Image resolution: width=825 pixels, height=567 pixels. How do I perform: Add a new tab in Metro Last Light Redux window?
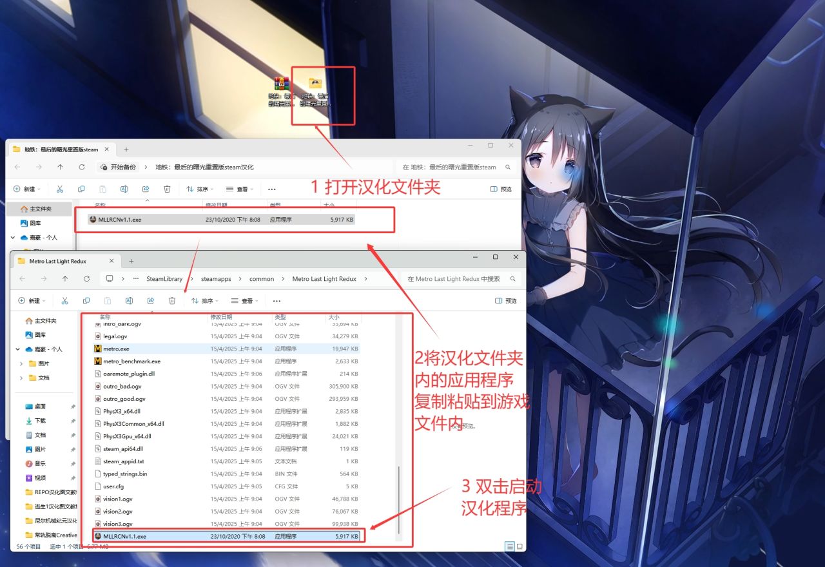point(131,262)
